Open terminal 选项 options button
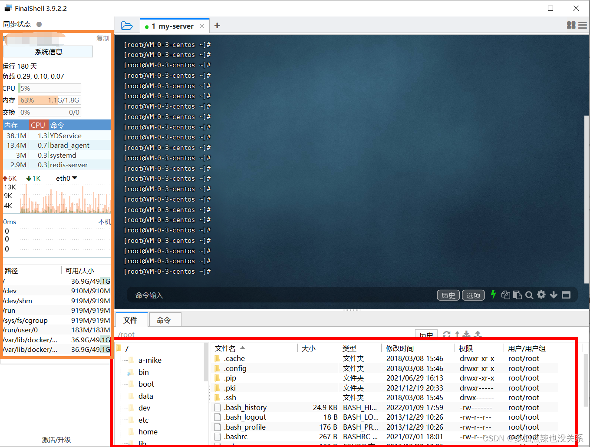Viewport: 590px width, 447px height. 473,295
